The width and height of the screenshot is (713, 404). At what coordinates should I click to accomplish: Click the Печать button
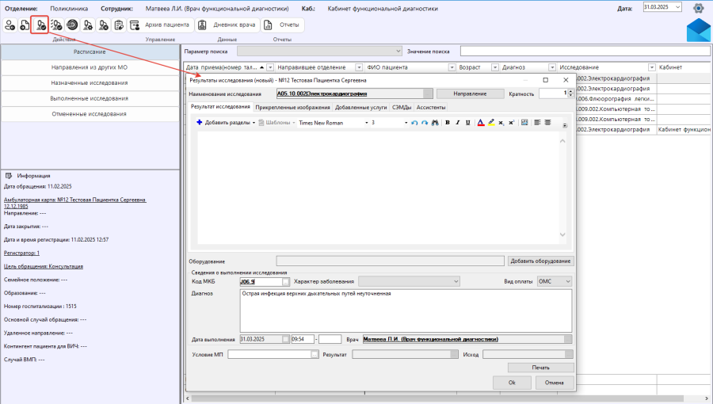coord(540,368)
